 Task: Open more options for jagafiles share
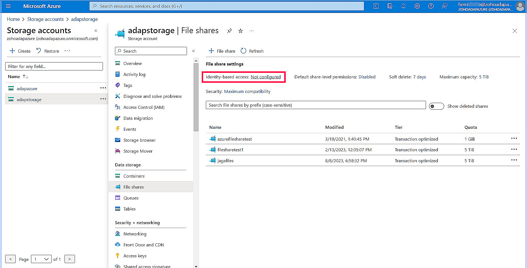click(x=514, y=160)
